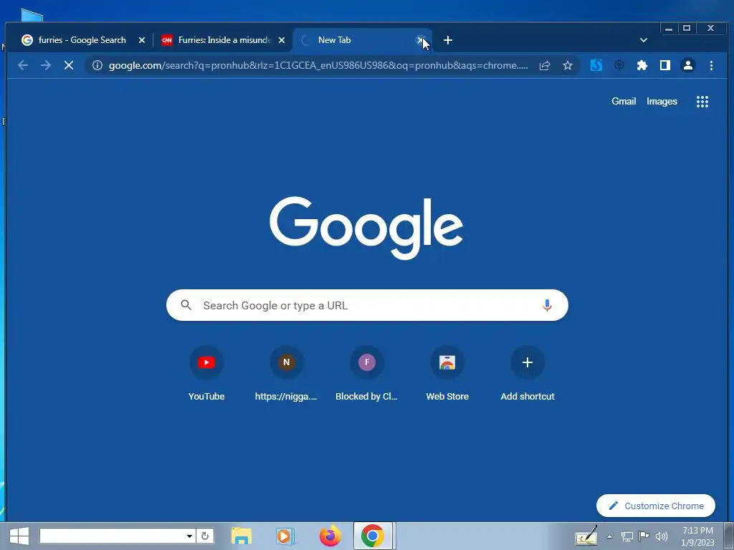The height and width of the screenshot is (550, 734).
Task: Bookmark this tab with star icon
Action: 568,65
